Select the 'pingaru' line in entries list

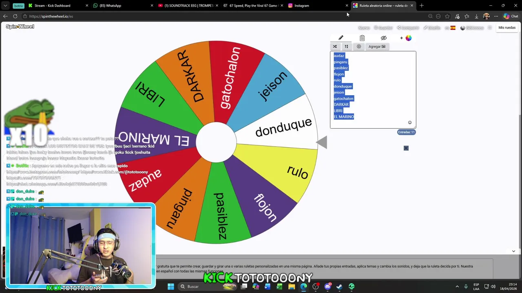(x=341, y=62)
